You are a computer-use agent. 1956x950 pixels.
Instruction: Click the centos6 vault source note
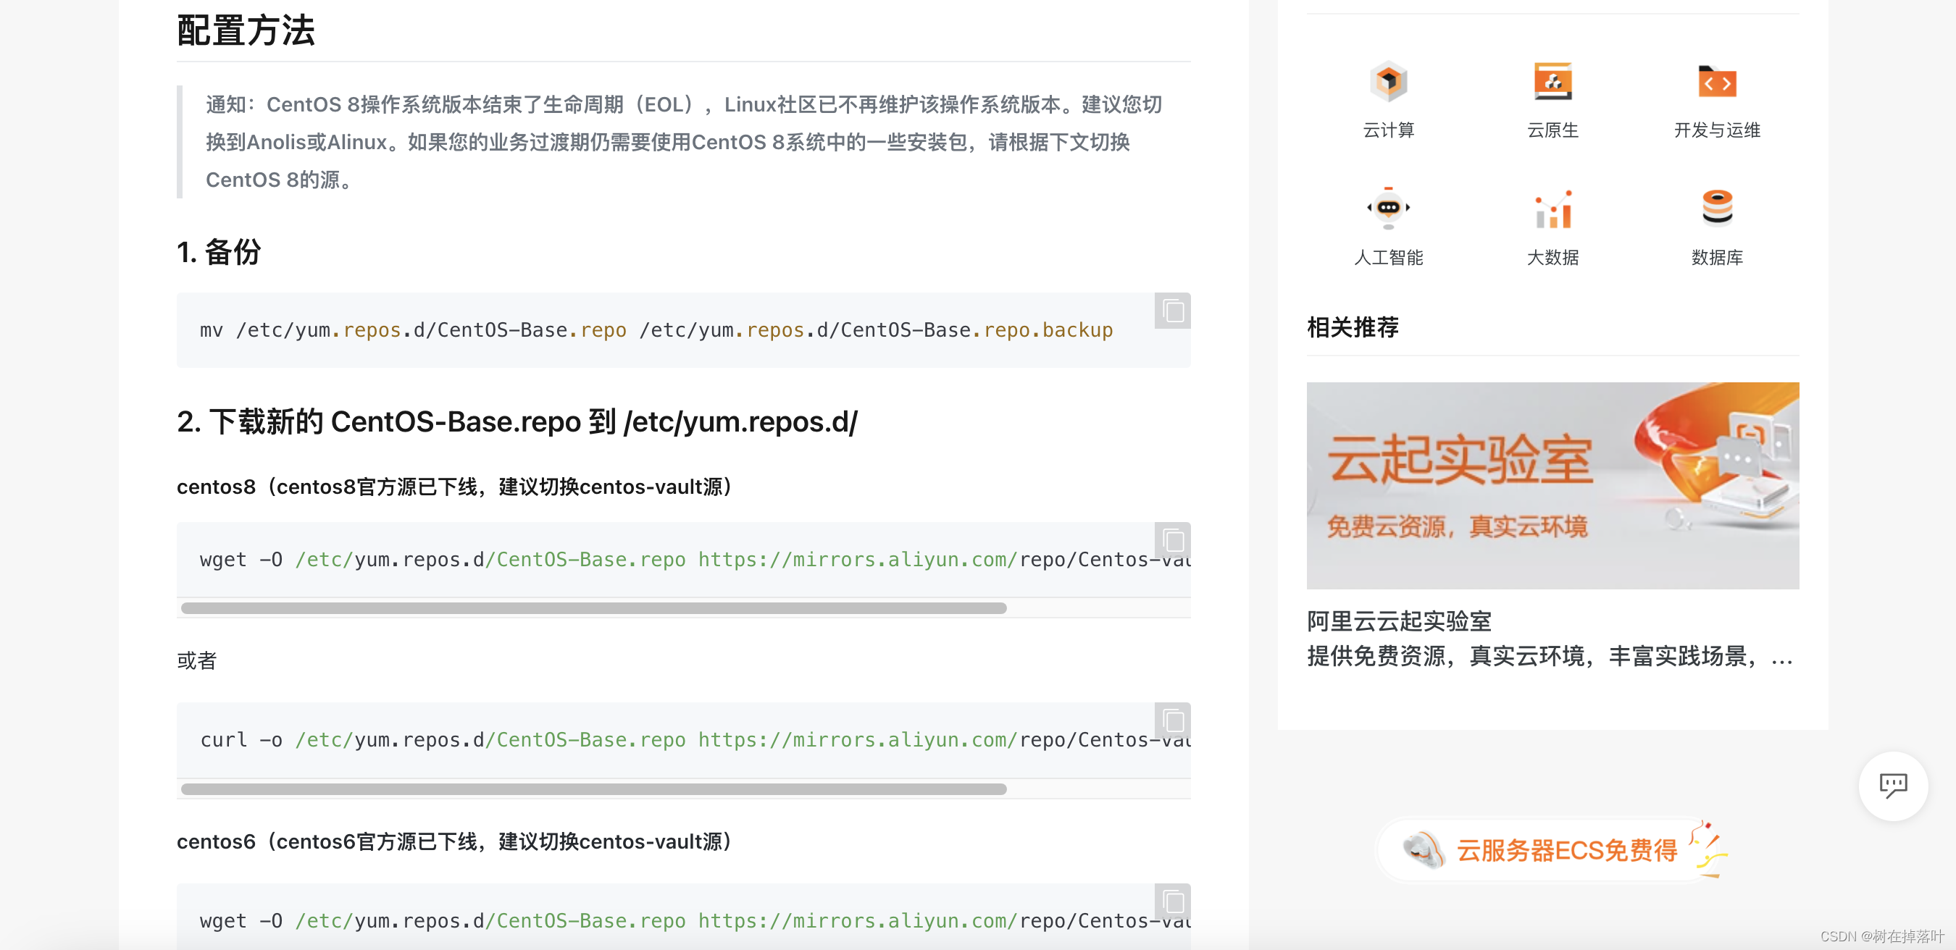click(455, 841)
